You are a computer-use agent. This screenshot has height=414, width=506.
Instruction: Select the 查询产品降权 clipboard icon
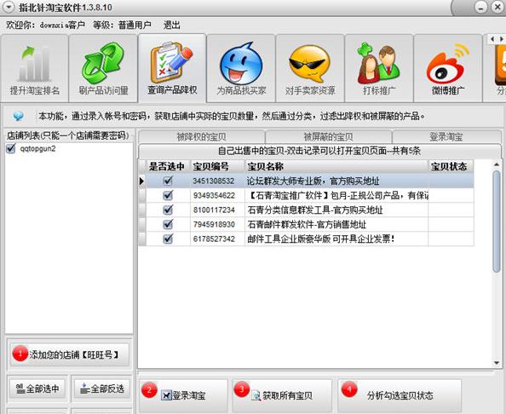tap(172, 62)
